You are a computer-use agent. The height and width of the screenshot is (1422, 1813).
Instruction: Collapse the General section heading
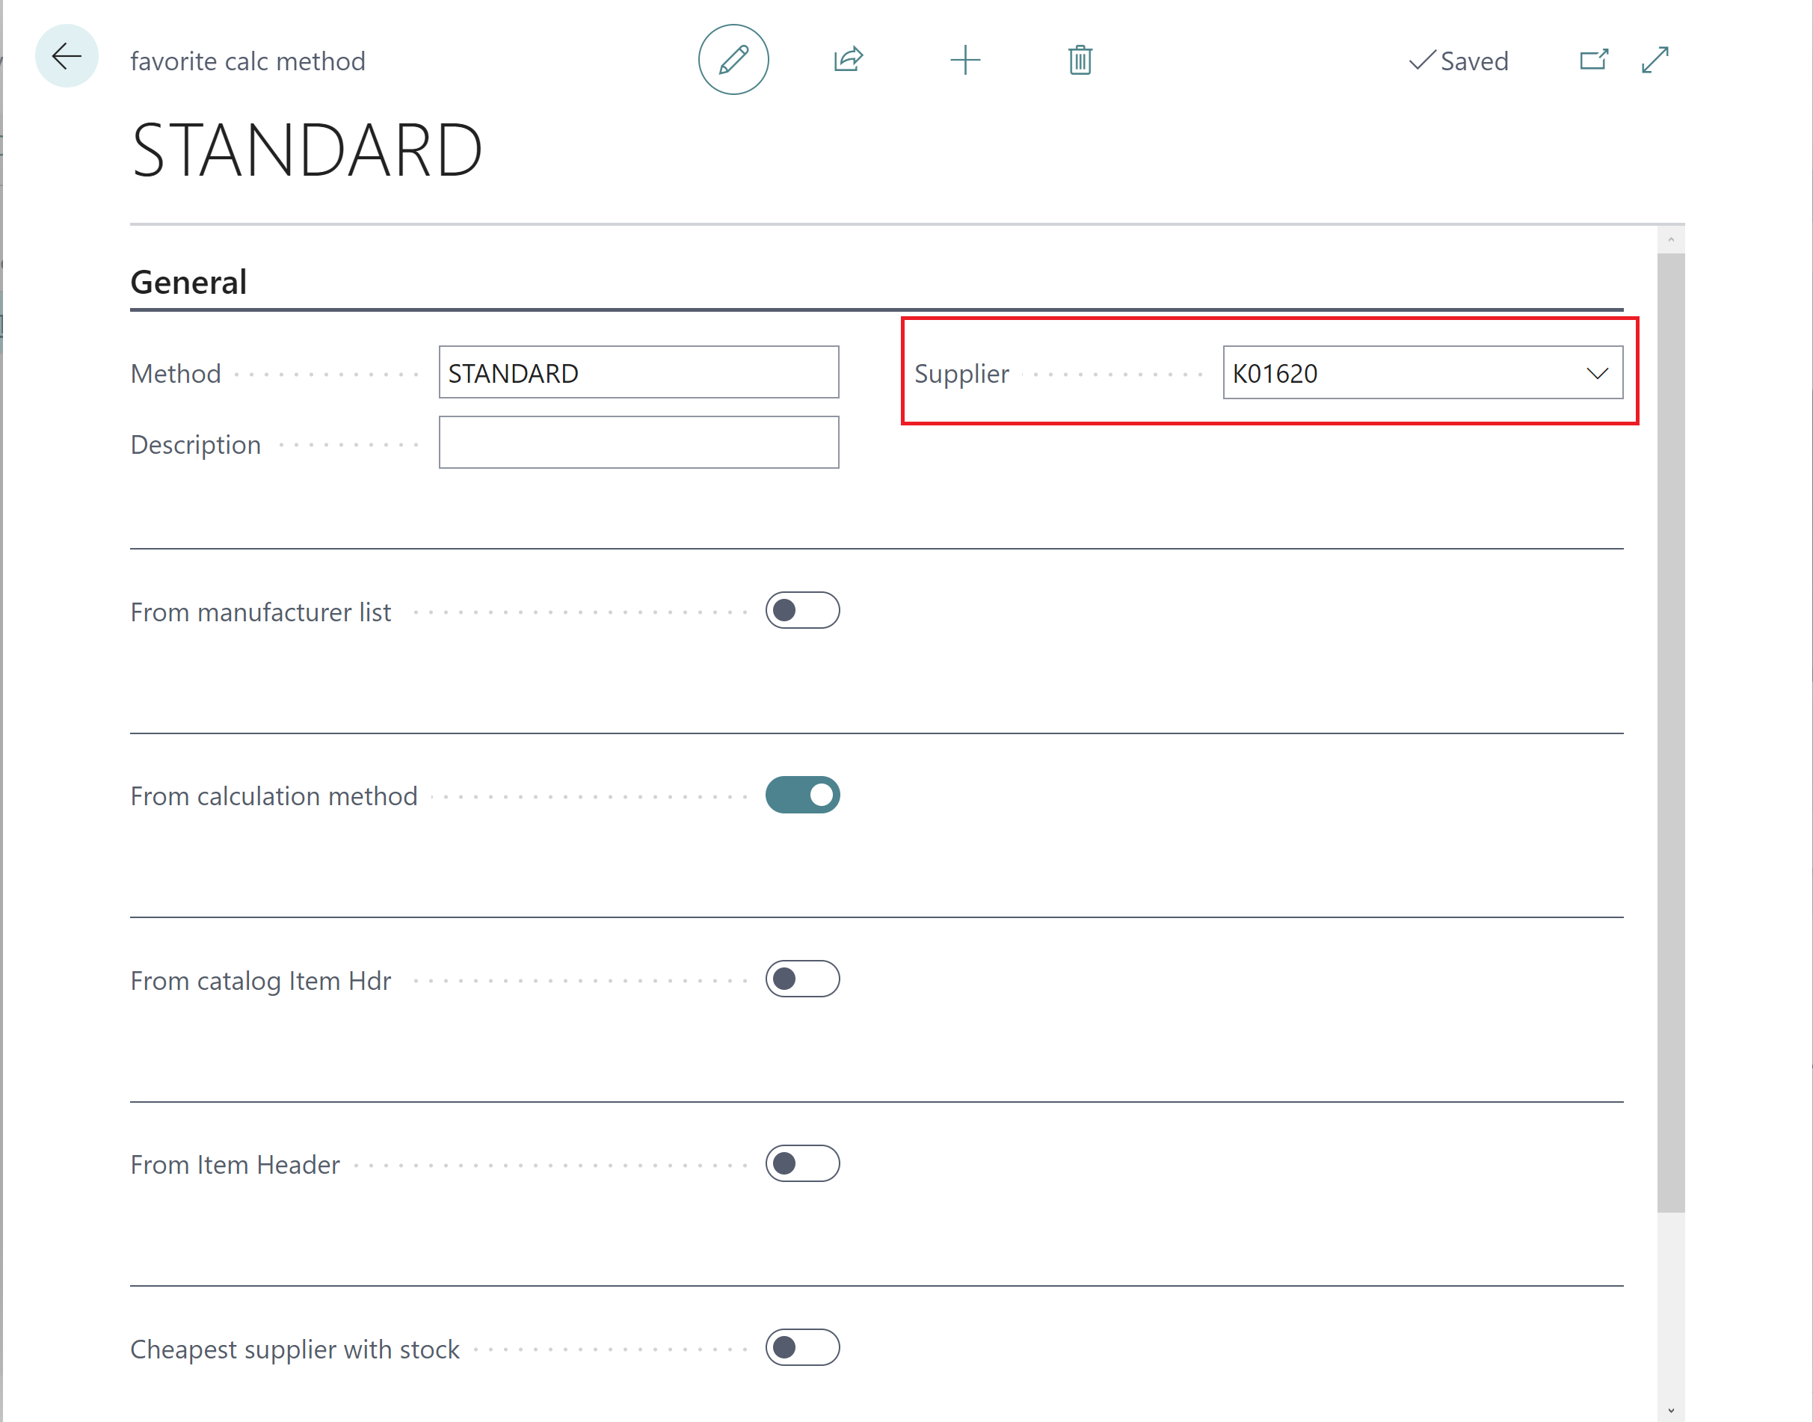(189, 283)
